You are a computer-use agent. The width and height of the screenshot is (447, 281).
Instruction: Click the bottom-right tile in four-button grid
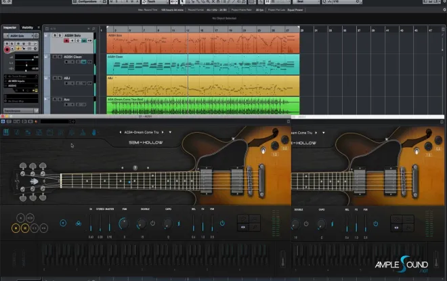pyautogui.click(x=255, y=227)
